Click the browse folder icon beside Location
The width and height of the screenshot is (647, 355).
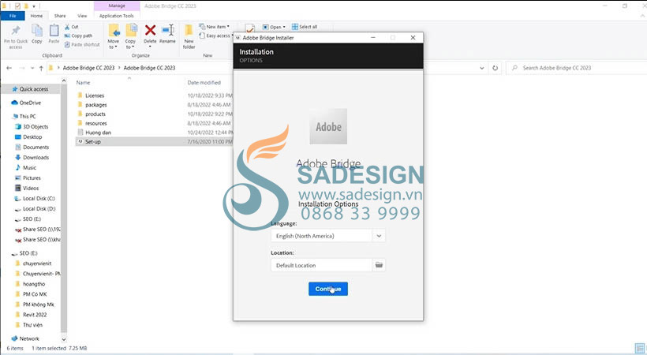[x=379, y=265]
